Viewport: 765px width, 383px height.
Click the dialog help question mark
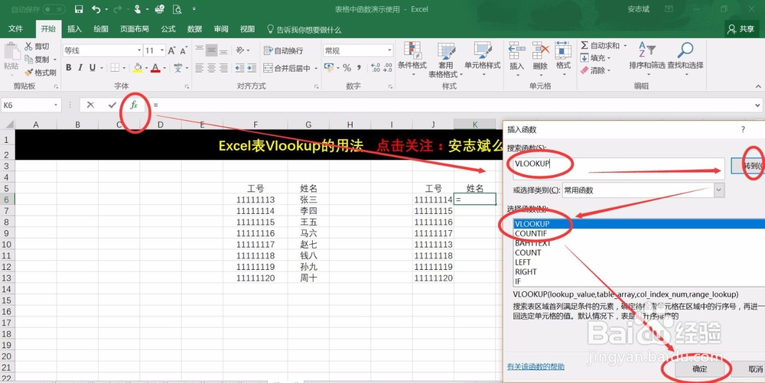pos(743,130)
